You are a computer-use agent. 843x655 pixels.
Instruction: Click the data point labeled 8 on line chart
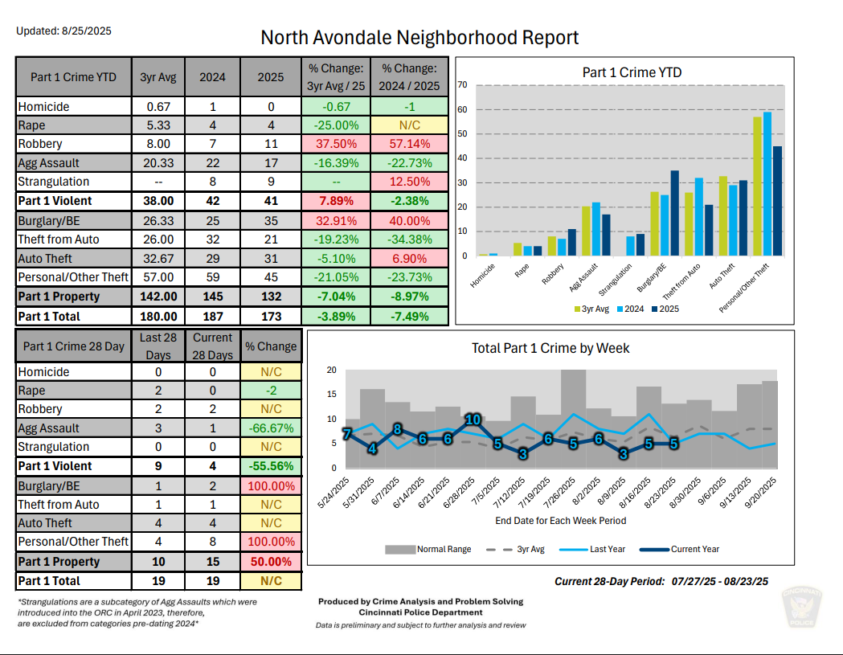397,430
